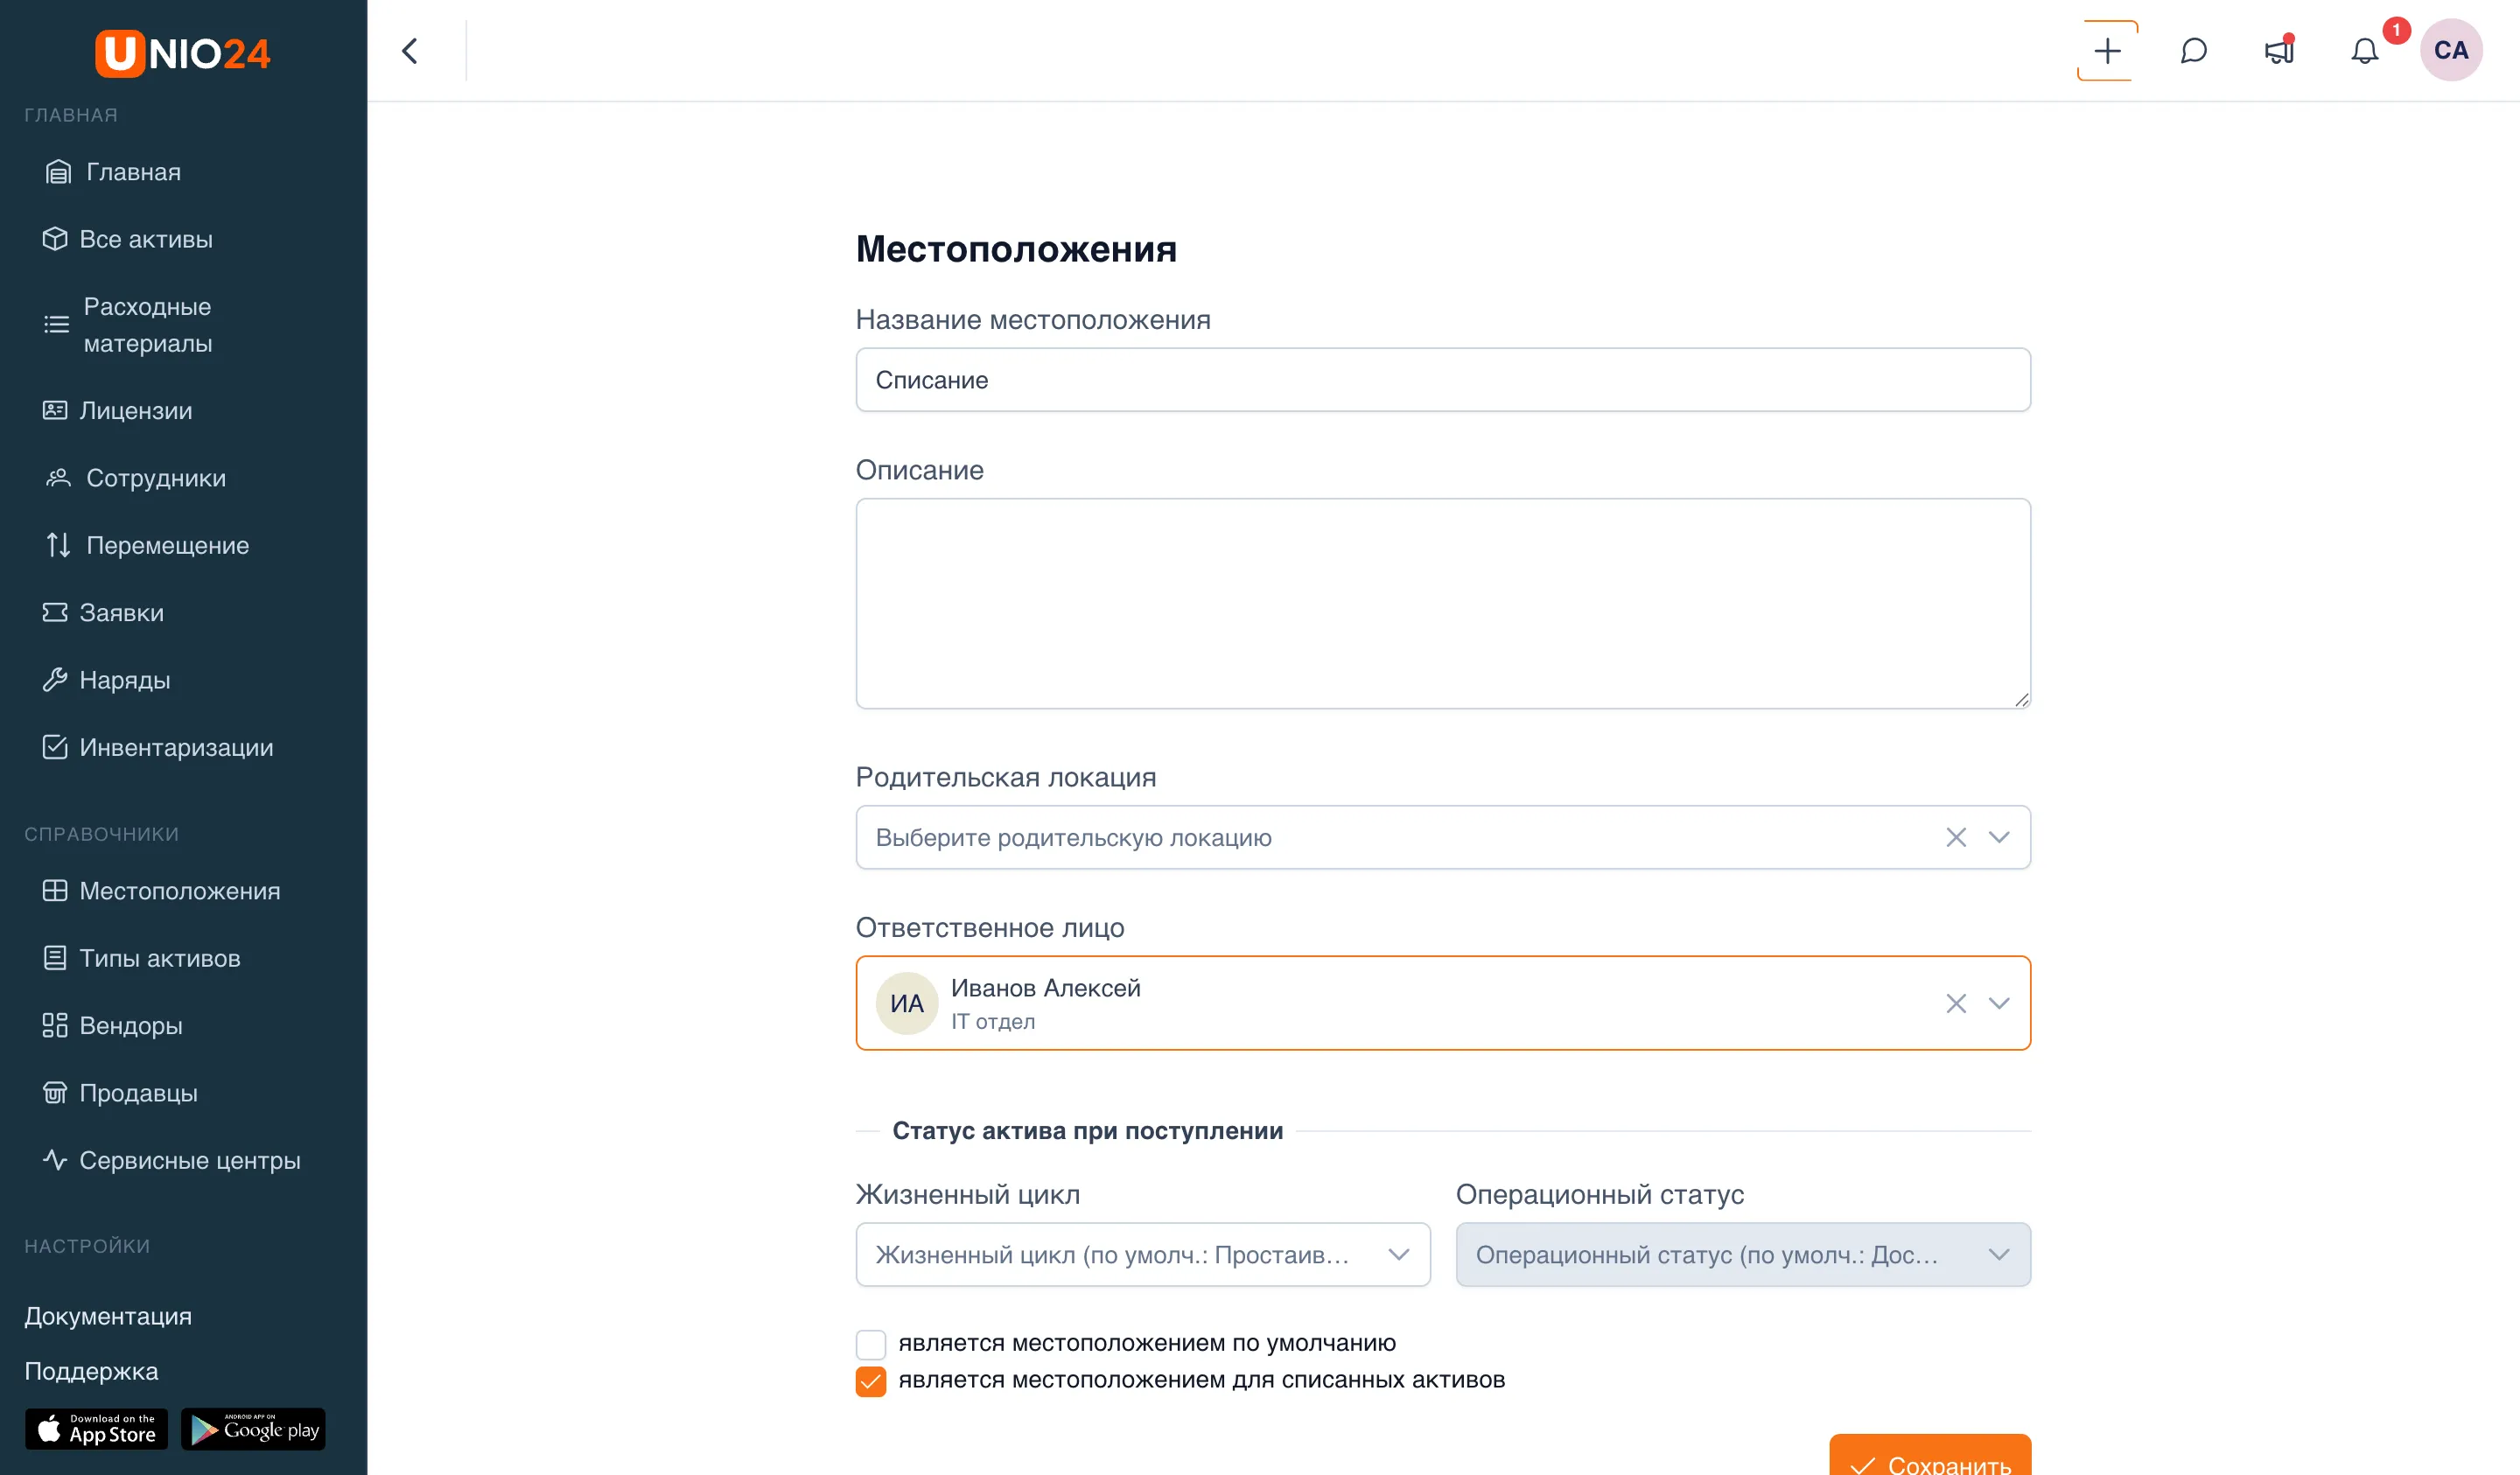This screenshot has width=2520, height=1475.
Task: Click the red notification count badge
Action: pos(2396,30)
